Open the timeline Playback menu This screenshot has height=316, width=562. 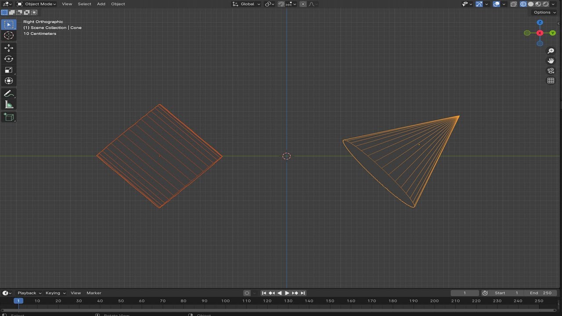(29, 293)
